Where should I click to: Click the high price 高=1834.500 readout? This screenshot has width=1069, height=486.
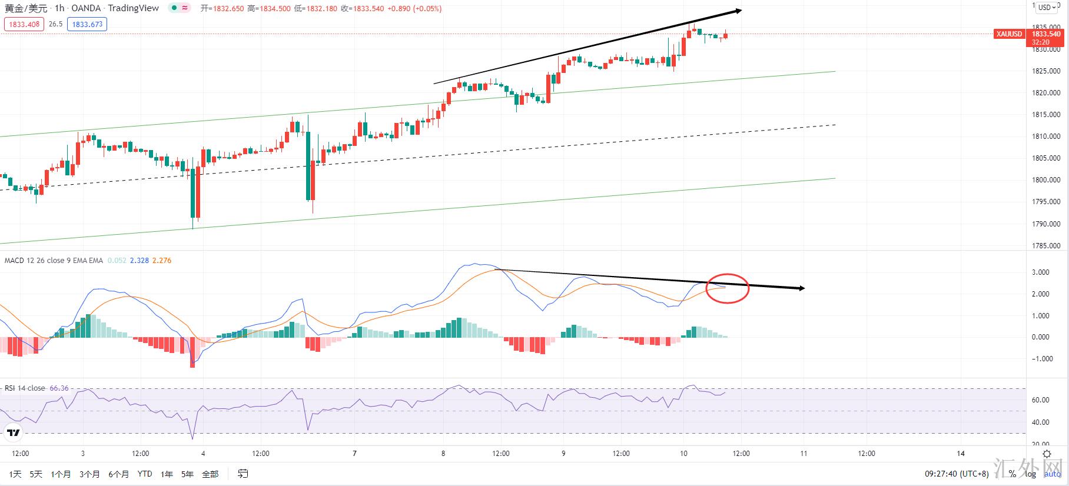point(269,8)
